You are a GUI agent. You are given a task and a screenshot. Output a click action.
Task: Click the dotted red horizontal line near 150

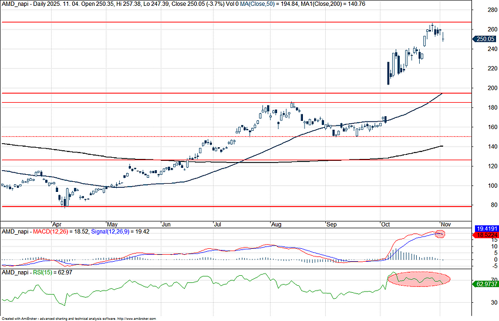[x=235, y=137]
